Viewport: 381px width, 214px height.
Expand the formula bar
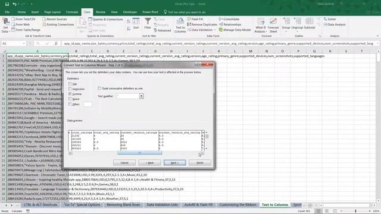point(377,43)
